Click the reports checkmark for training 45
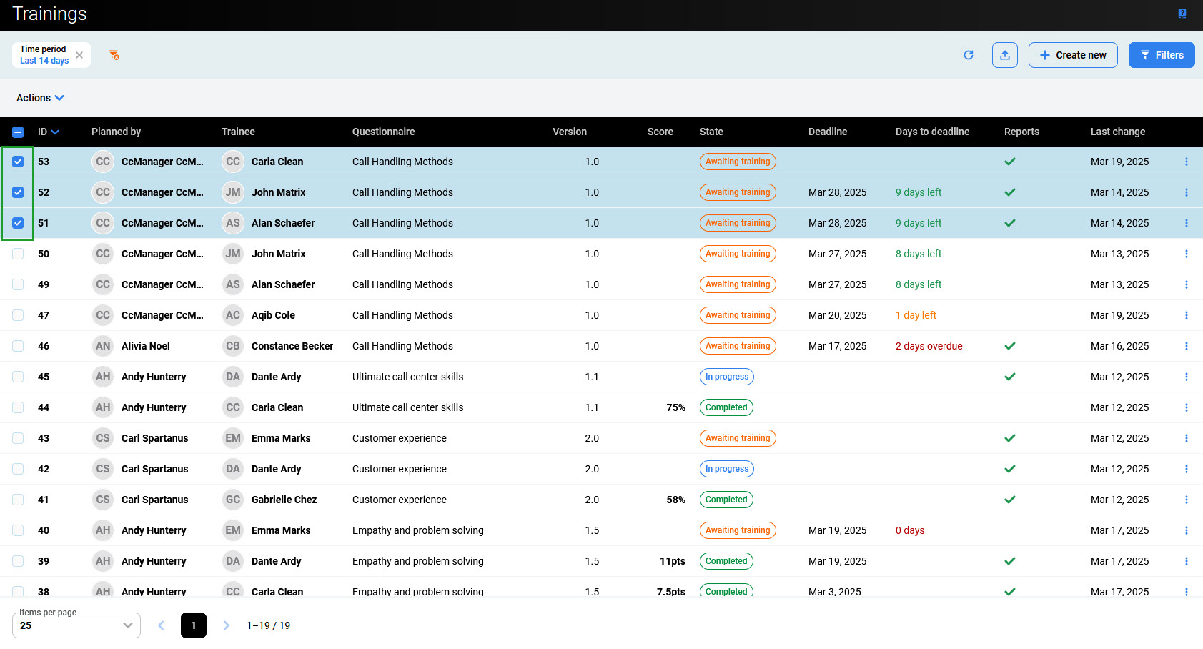Image resolution: width=1203 pixels, height=649 pixels. (1009, 377)
